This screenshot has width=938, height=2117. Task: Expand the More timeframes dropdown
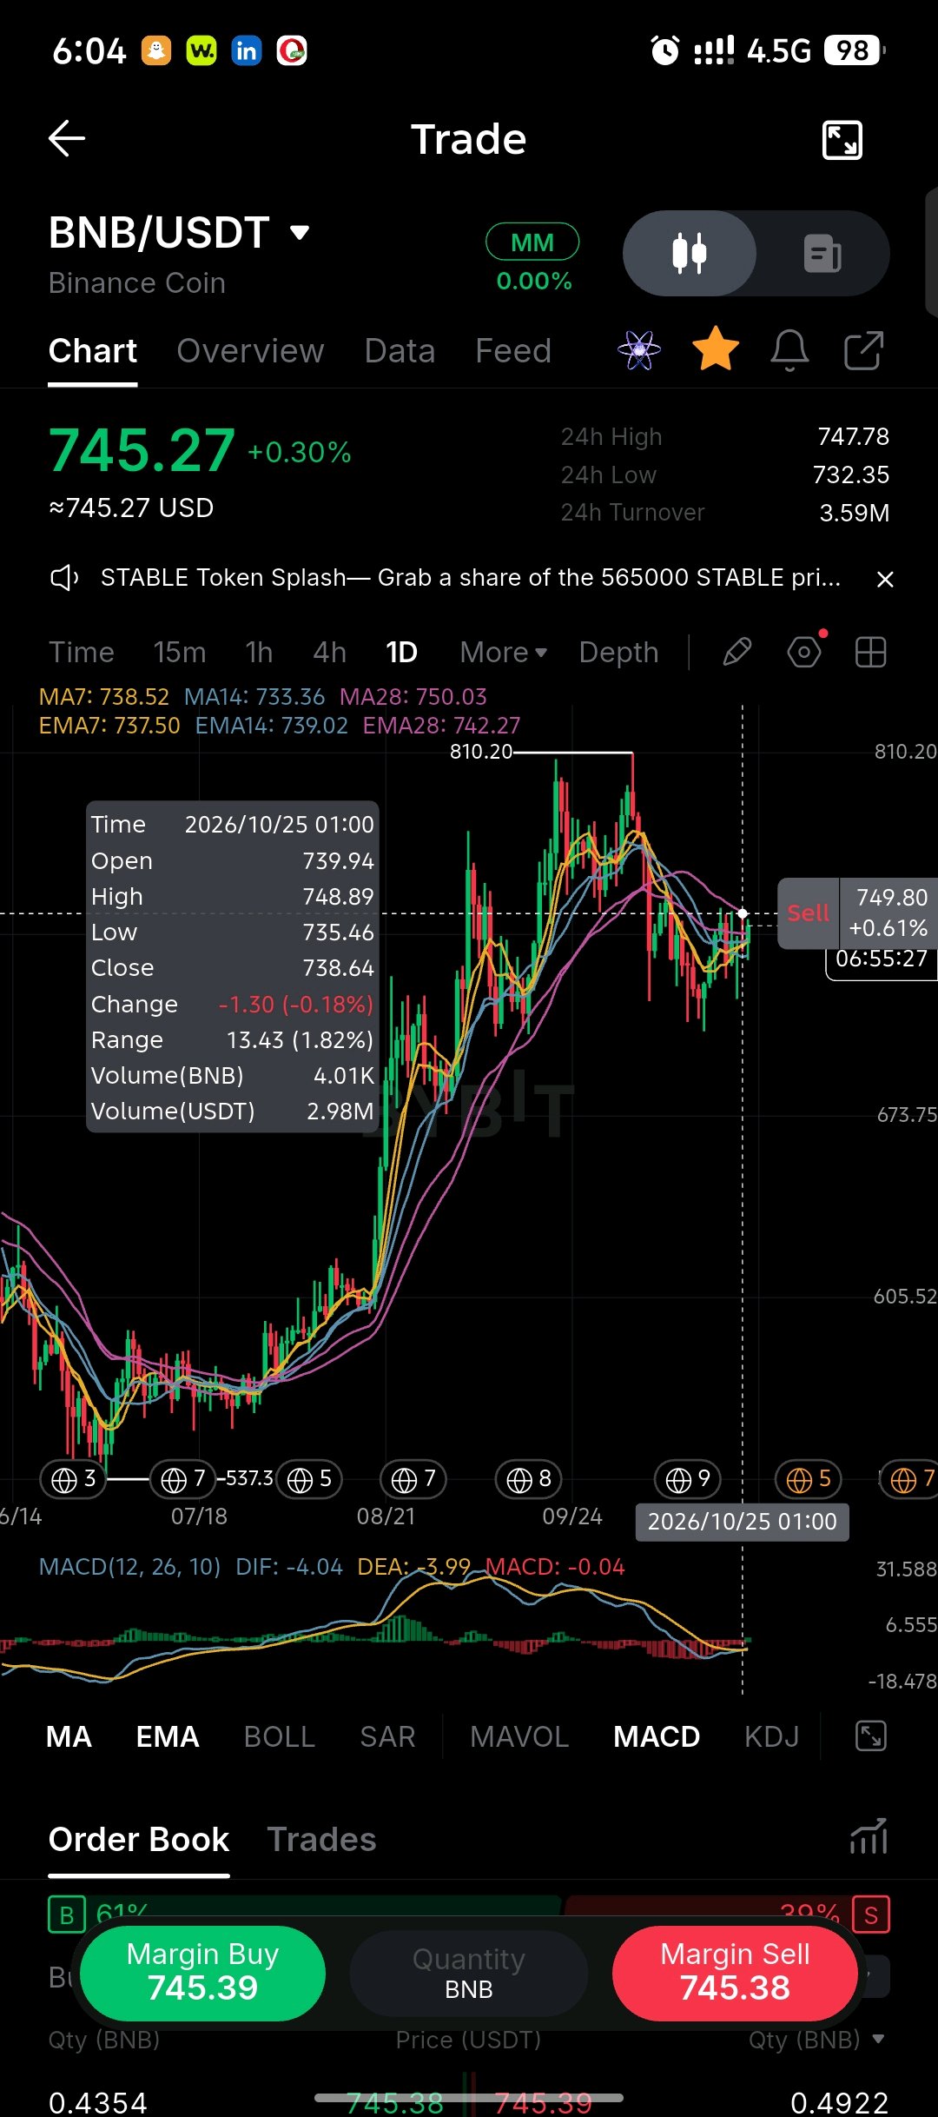(504, 653)
